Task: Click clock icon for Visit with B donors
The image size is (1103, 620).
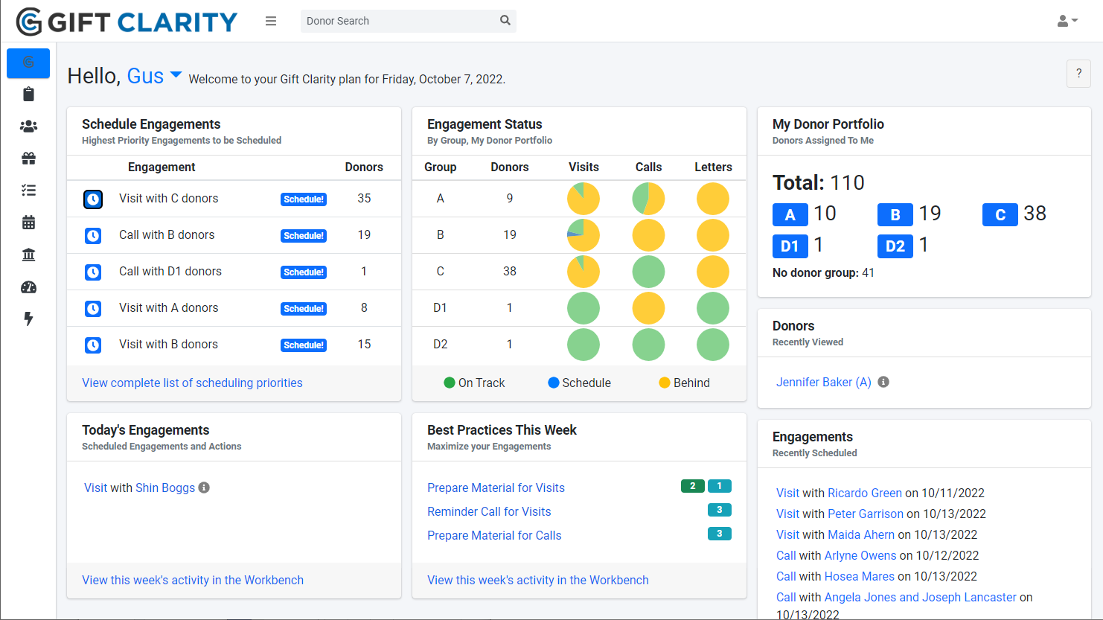Action: pos(93,345)
